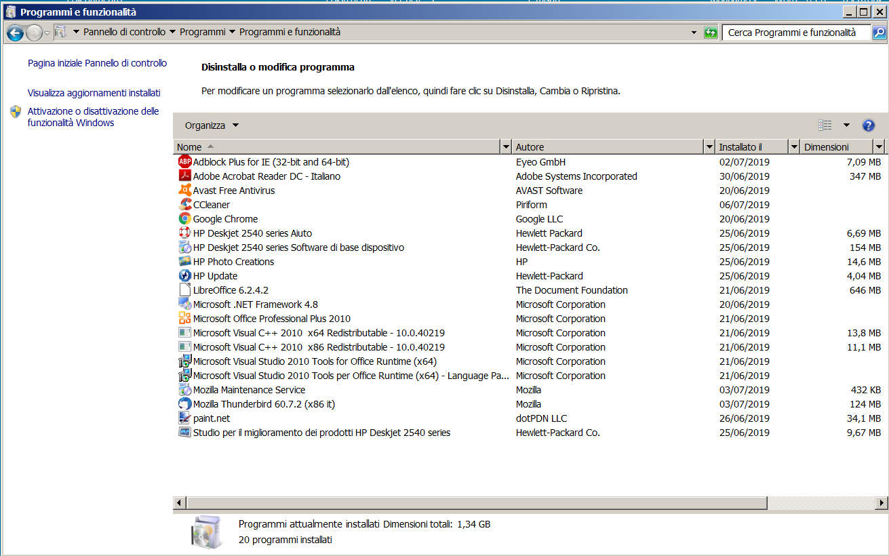Click the scrollbar left arrow
The height and width of the screenshot is (556, 889).
point(180,503)
